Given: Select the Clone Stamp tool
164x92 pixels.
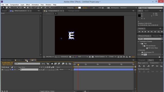Looking at the screenshot, I should pos(38,8).
